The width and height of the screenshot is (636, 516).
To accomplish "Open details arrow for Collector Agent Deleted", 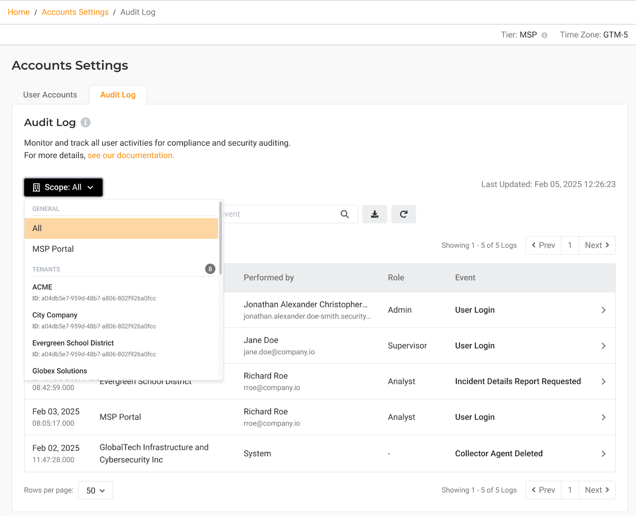I will [x=603, y=454].
